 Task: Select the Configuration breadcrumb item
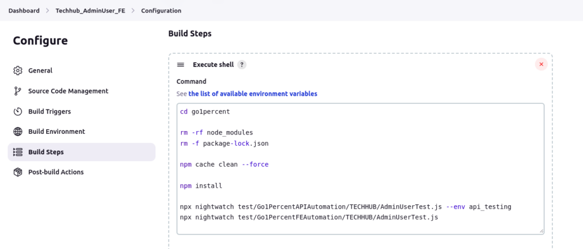pyautogui.click(x=161, y=11)
